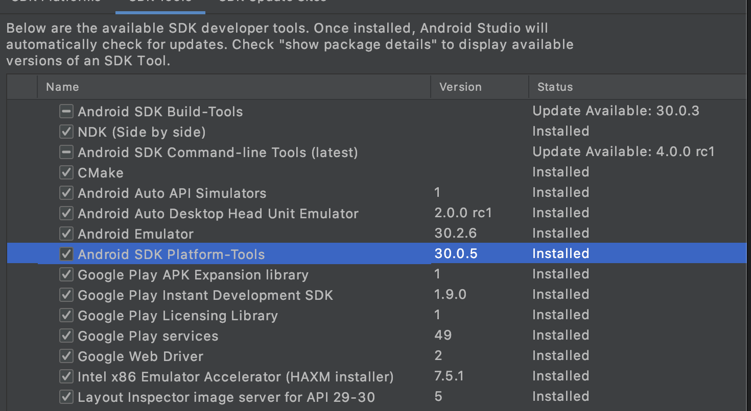Viewport: 751px width, 411px height.
Task: Click Installed status of NDK row
Action: click(560, 131)
